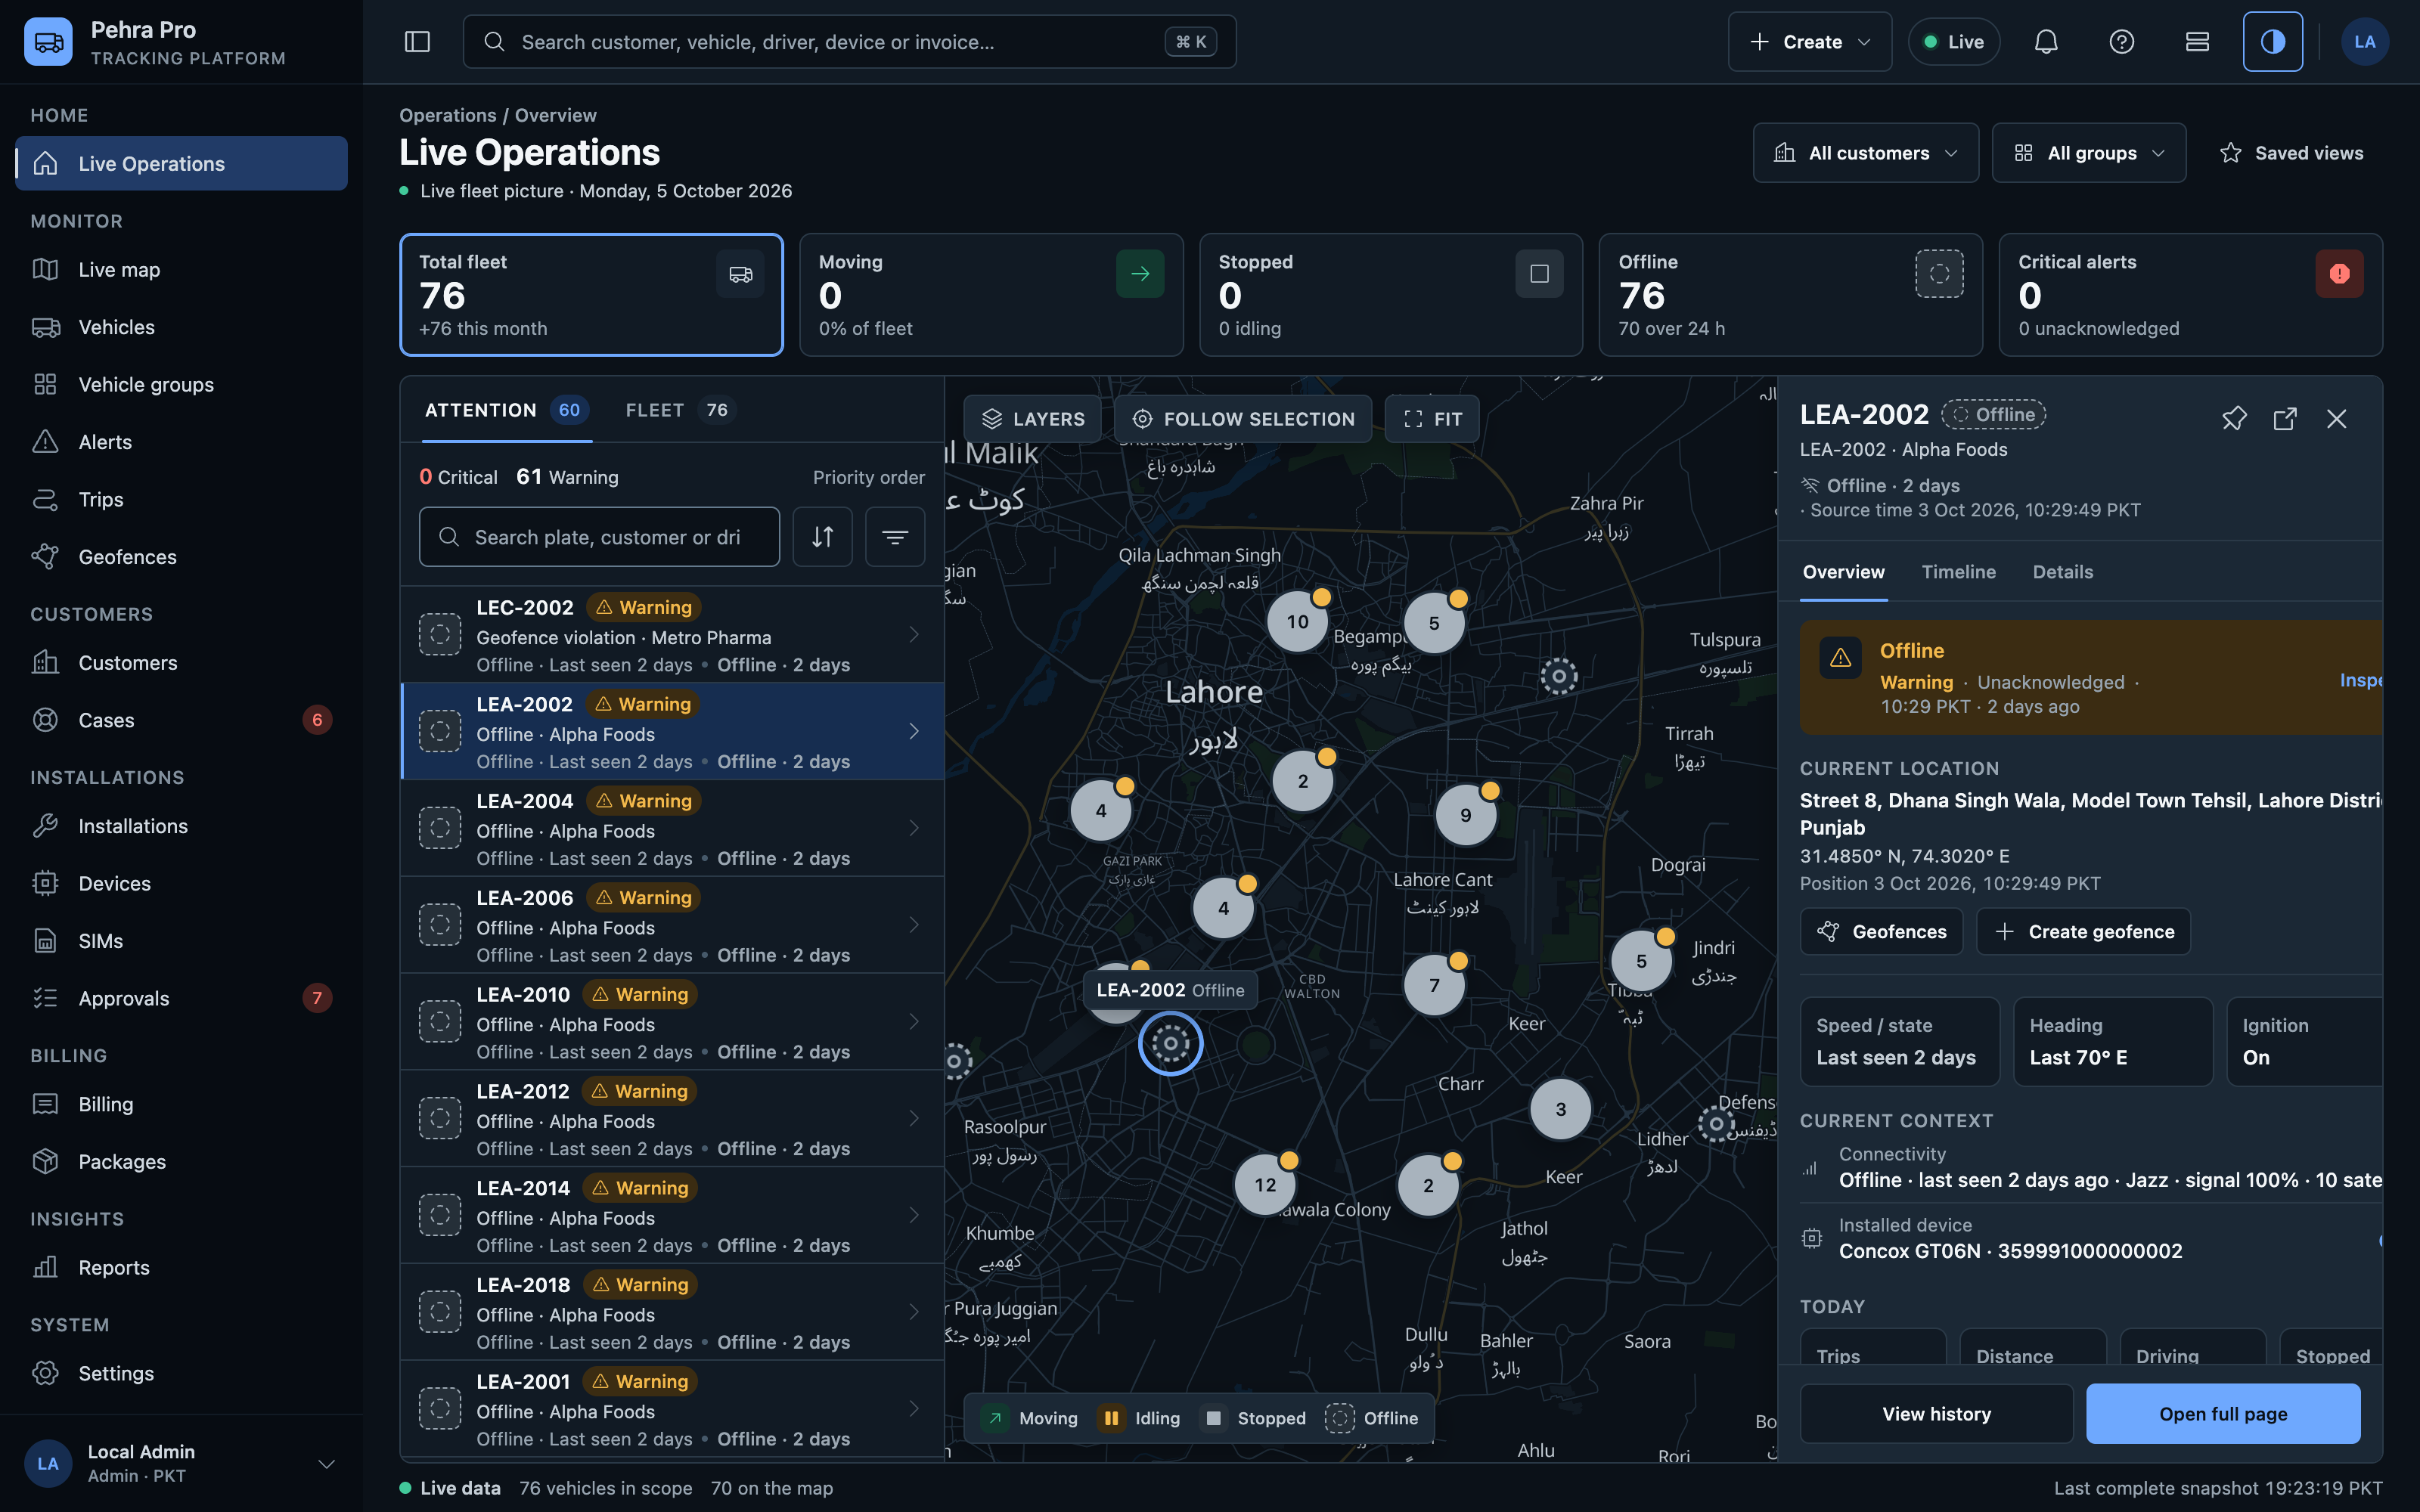The width and height of the screenshot is (2420, 1512).
Task: Go to SIMs in the sidebar
Action: point(182,940)
